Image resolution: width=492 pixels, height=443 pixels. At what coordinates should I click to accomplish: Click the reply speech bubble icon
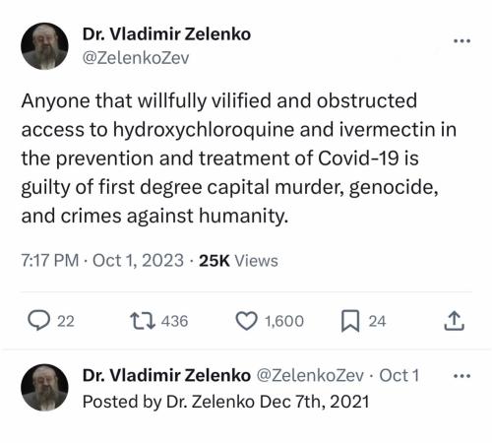pyautogui.click(x=39, y=321)
